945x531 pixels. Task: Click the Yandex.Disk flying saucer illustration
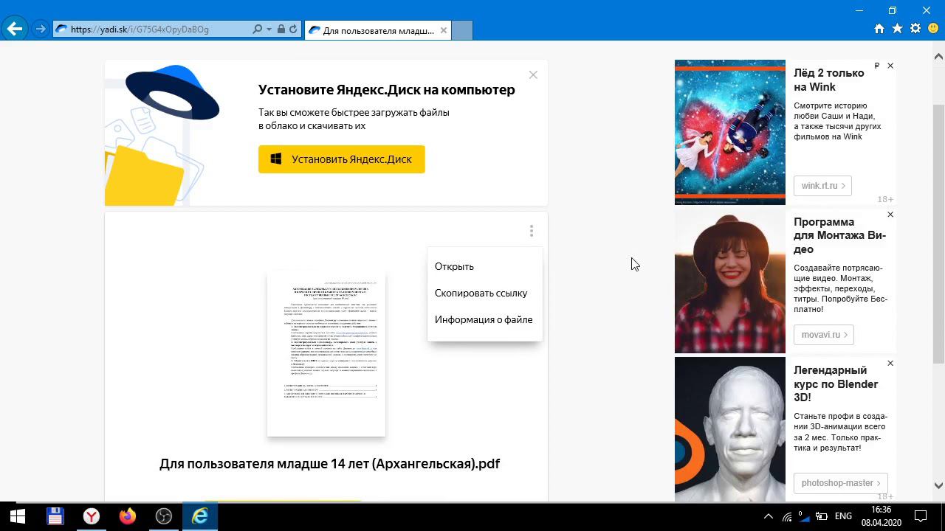point(173,92)
